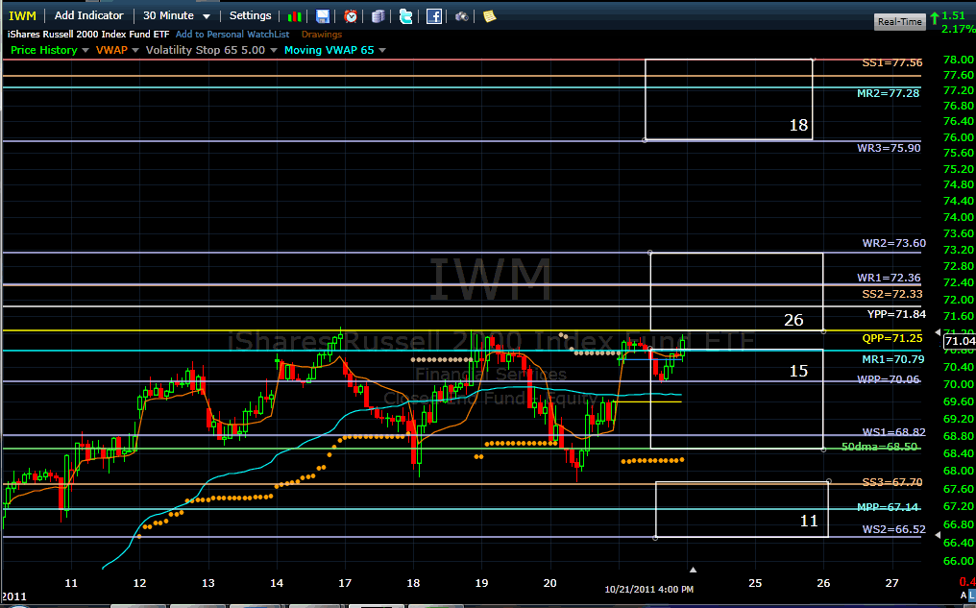Click the Add to Personal WatchList link
Viewport: 976px width, 608px height.
coord(232,35)
